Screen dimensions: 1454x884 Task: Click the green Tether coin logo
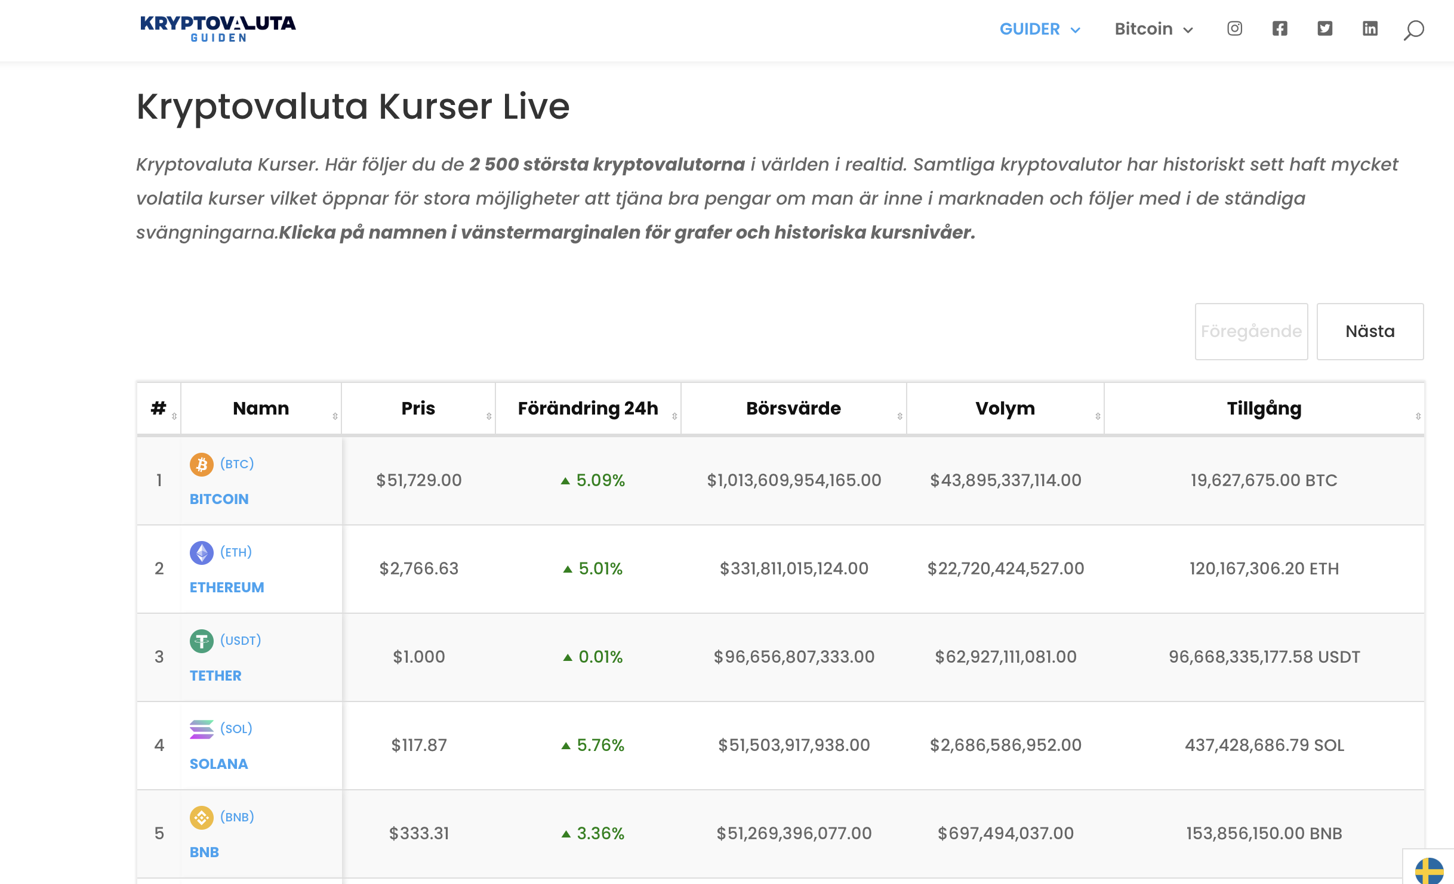click(202, 641)
